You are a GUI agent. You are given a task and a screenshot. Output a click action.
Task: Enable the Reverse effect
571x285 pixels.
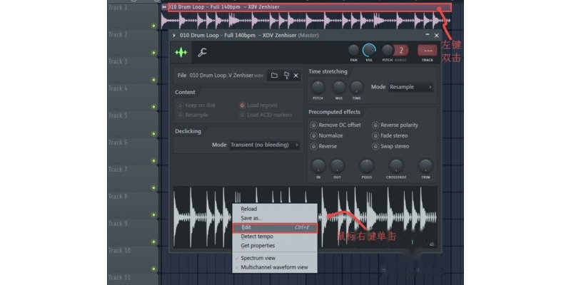point(323,146)
